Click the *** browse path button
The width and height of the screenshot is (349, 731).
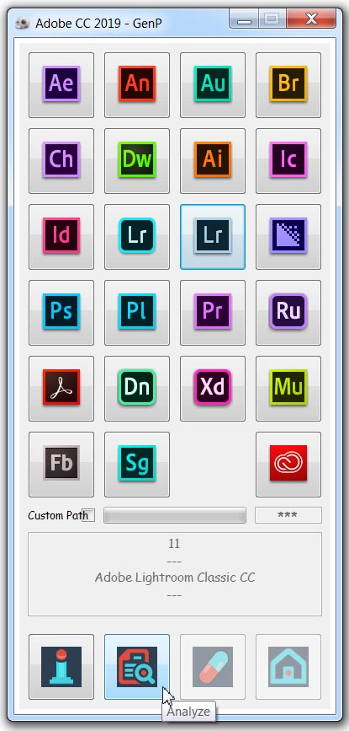click(x=288, y=515)
